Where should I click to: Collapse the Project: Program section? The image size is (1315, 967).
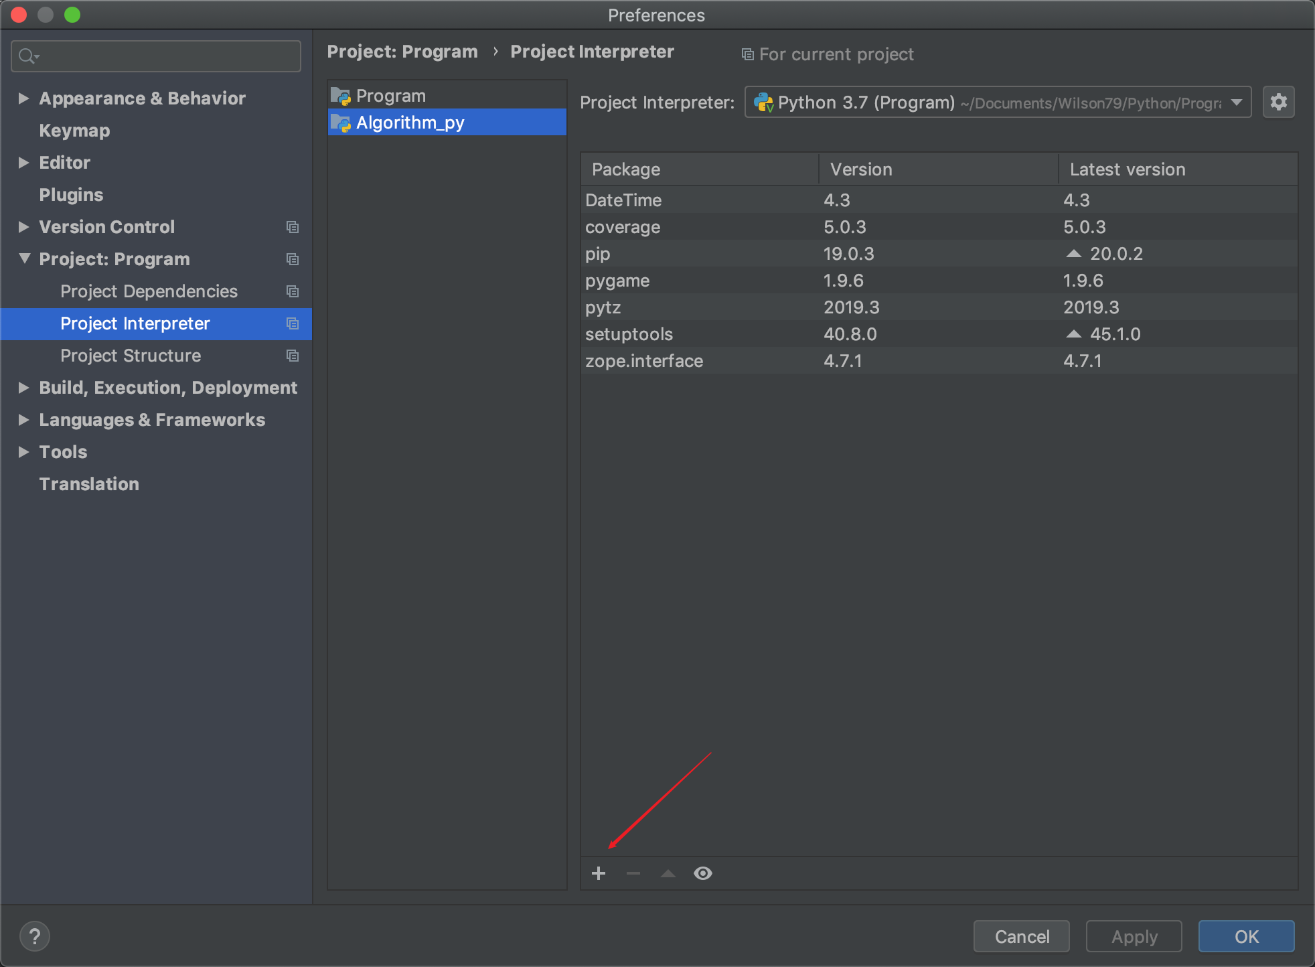coord(25,258)
